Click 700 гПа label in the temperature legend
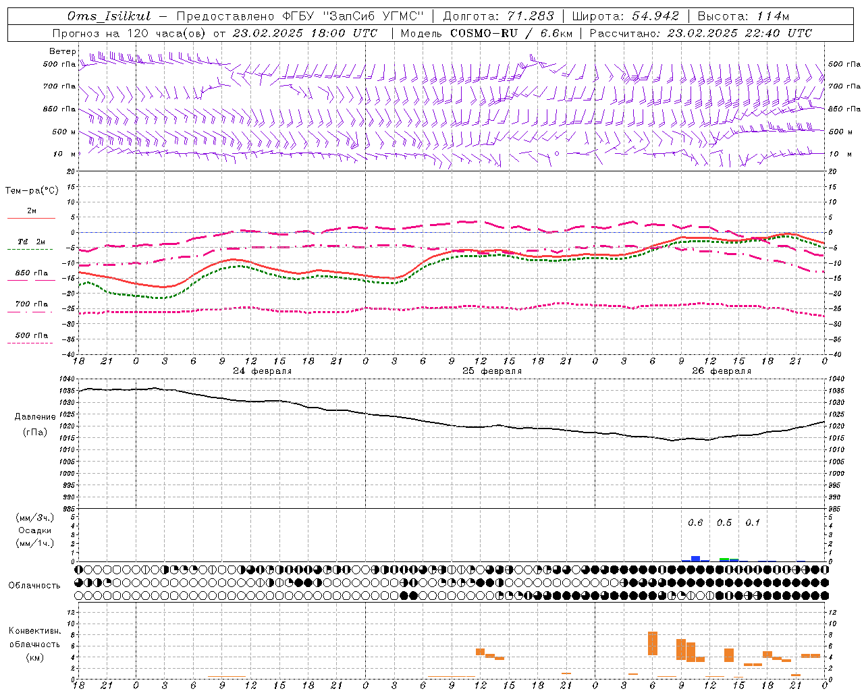 point(32,304)
